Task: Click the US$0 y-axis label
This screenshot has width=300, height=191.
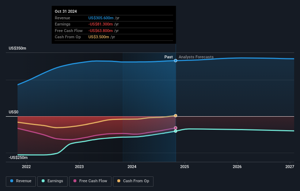Action: tap(14, 112)
